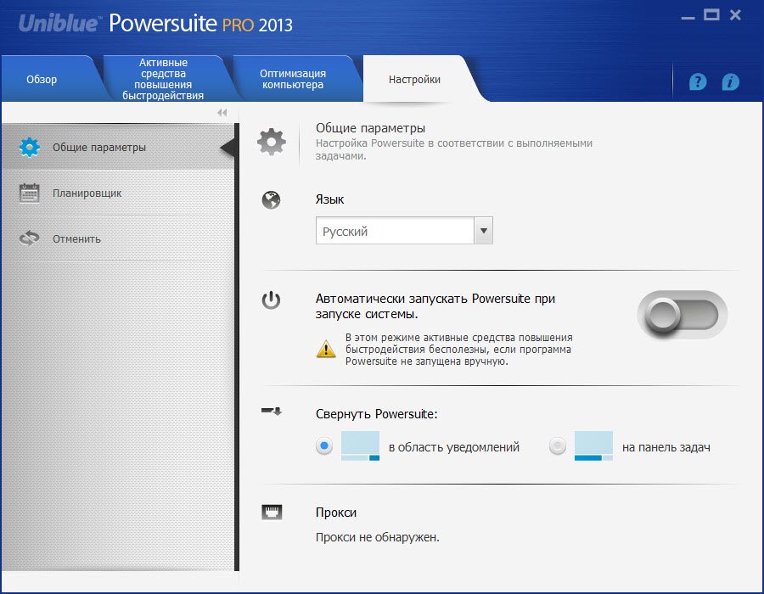Open Планировщик sidebar item
The height and width of the screenshot is (594, 764).
[118, 193]
